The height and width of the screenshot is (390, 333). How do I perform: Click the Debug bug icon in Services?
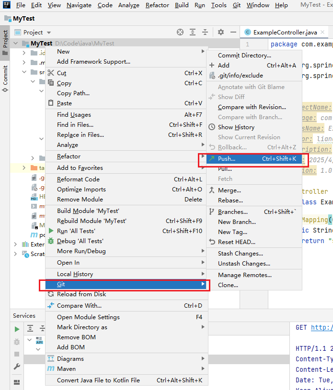pos(17,342)
